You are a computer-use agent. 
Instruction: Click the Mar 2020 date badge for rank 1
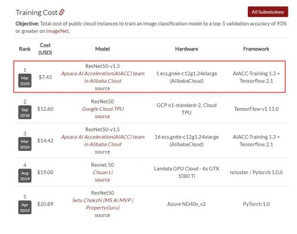tap(25, 81)
